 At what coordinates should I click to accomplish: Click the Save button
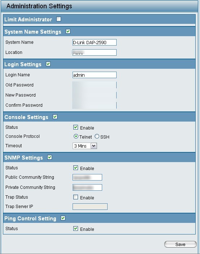[181, 244]
